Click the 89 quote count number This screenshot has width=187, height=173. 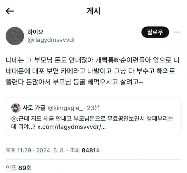pyautogui.click(x=22, y=168)
